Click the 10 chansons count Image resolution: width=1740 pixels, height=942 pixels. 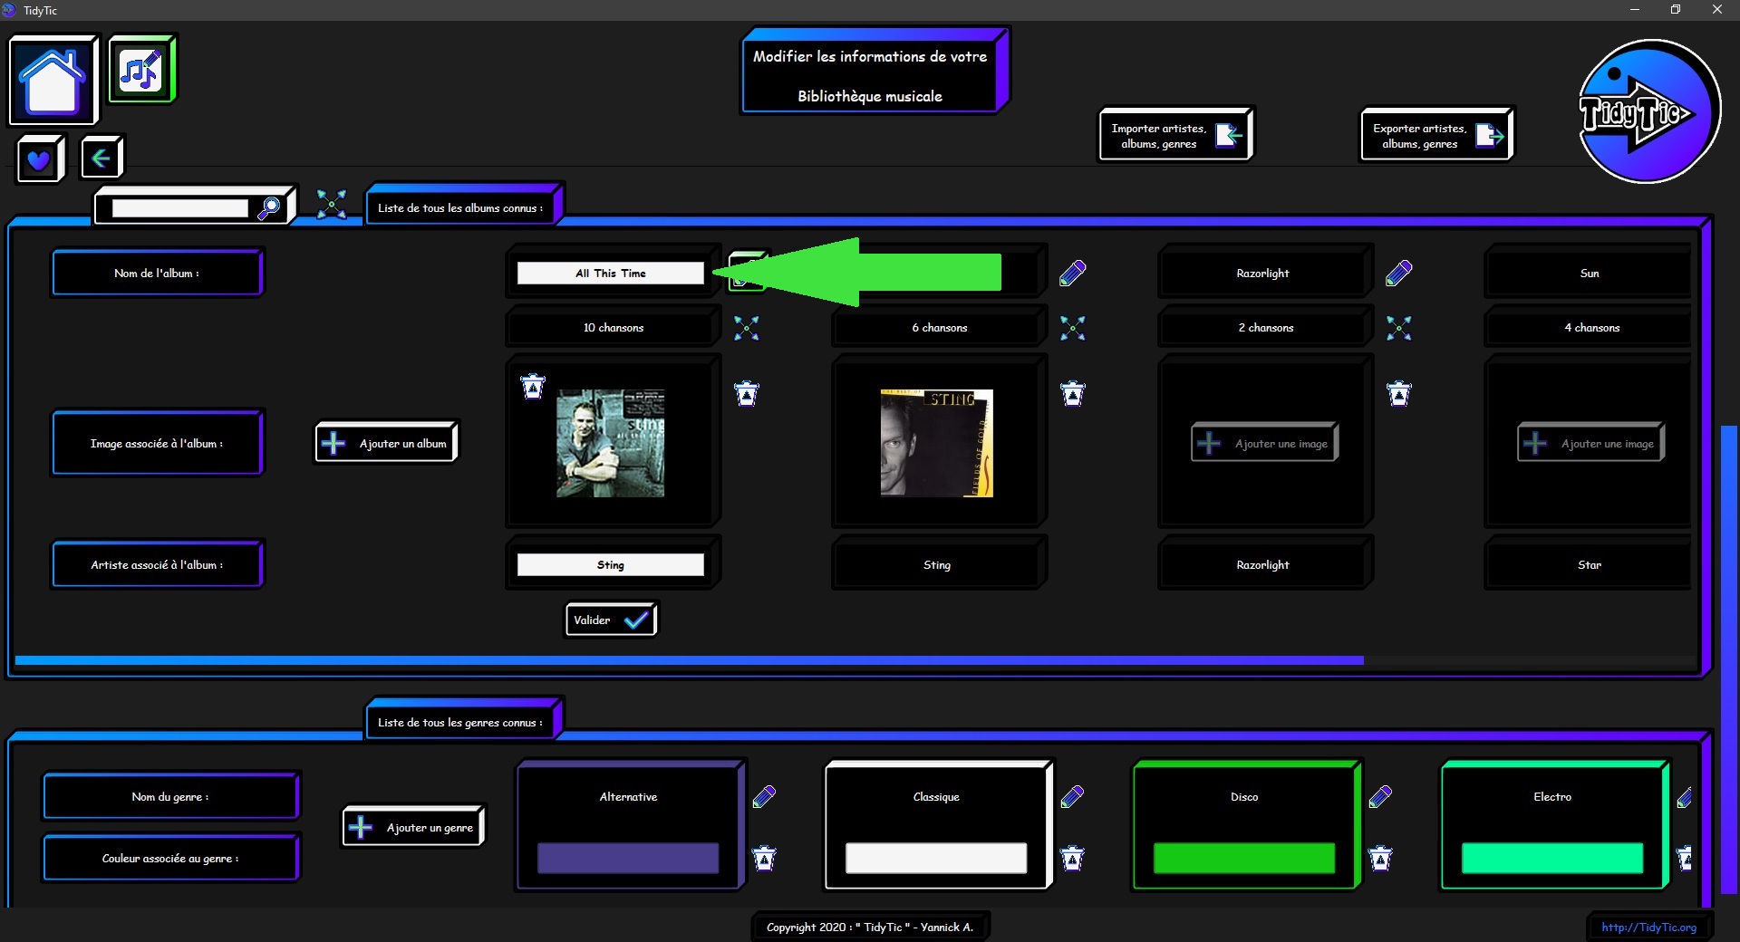tap(614, 328)
